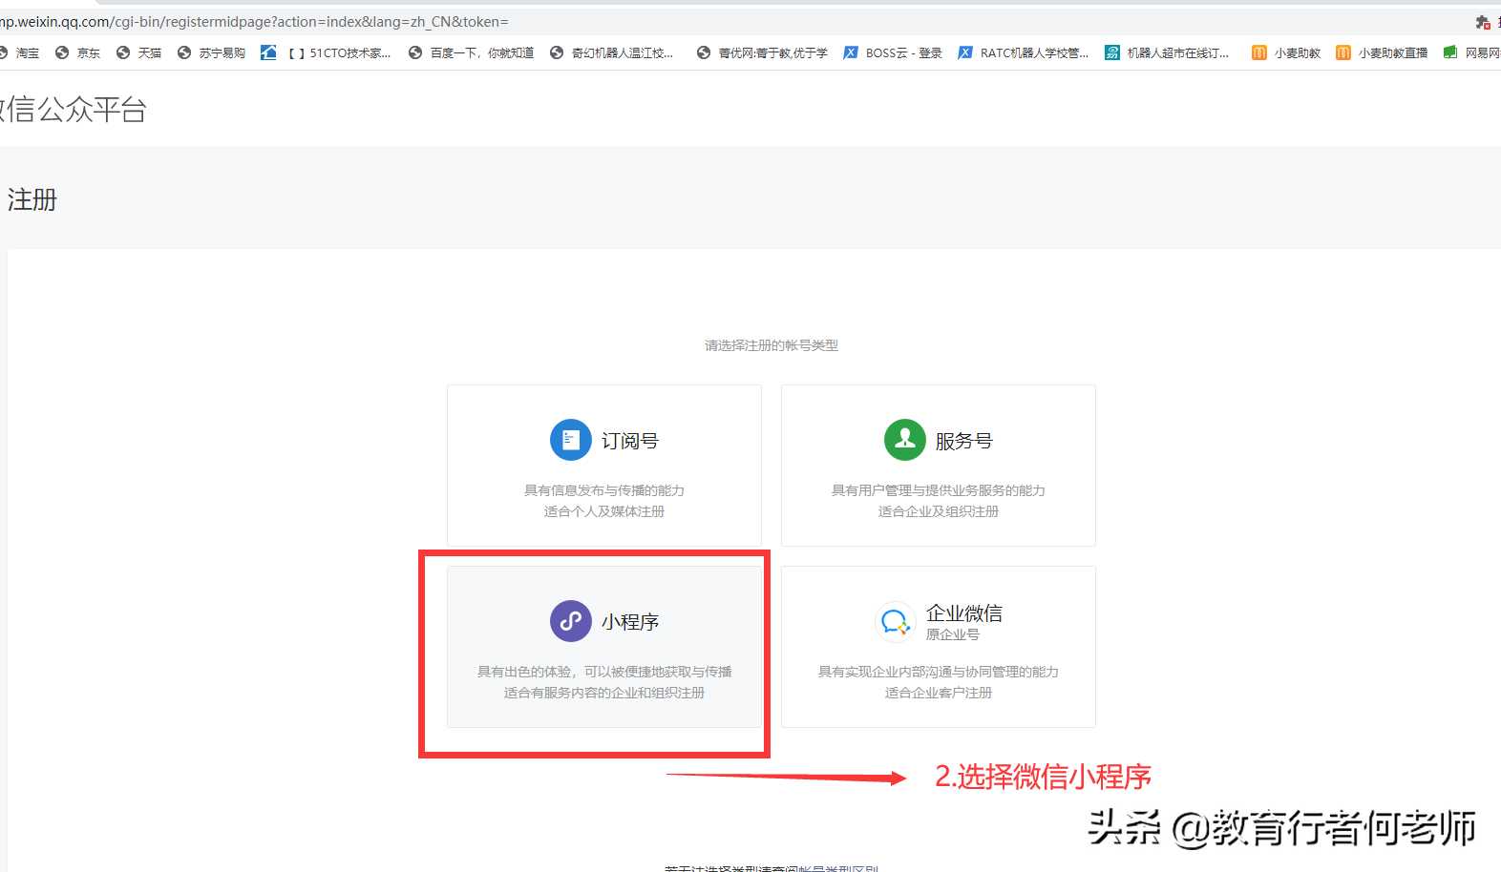Click text 适合企业及组织注册
Screen dimensions: 1501x872
click(939, 511)
